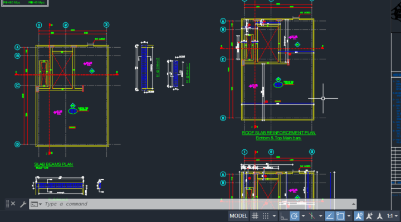401x222 pixels.
Task: Open recent commands list icon
Action: click(x=36, y=204)
